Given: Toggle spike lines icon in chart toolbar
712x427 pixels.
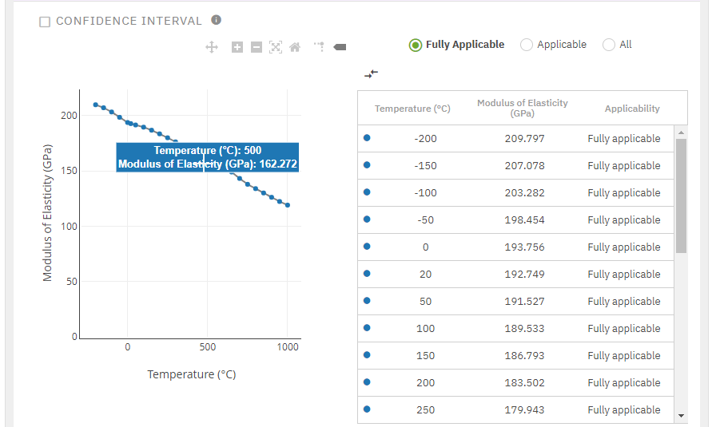Looking at the screenshot, I should [x=319, y=47].
